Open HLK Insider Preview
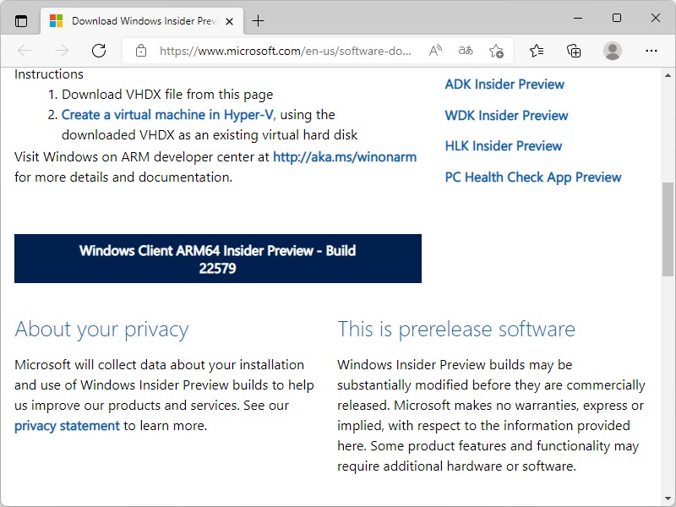Screen dimensions: 676x507 tap(503, 145)
